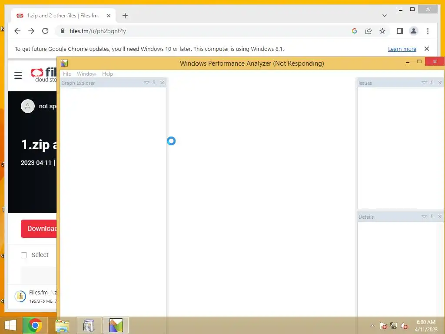The image size is (445, 334).
Task: Click the files.fm logo
Action: (44, 75)
